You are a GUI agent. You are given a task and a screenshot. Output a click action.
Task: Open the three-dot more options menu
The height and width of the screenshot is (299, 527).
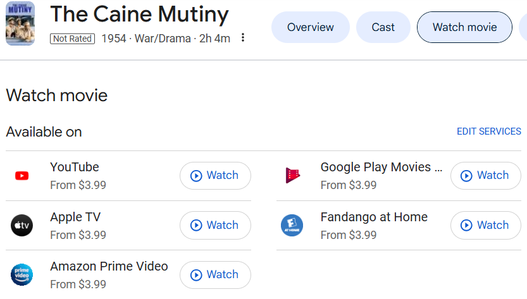(x=243, y=38)
